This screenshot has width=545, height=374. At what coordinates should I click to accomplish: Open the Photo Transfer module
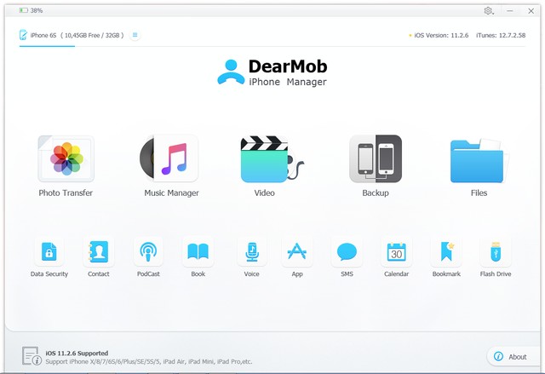[x=66, y=159]
